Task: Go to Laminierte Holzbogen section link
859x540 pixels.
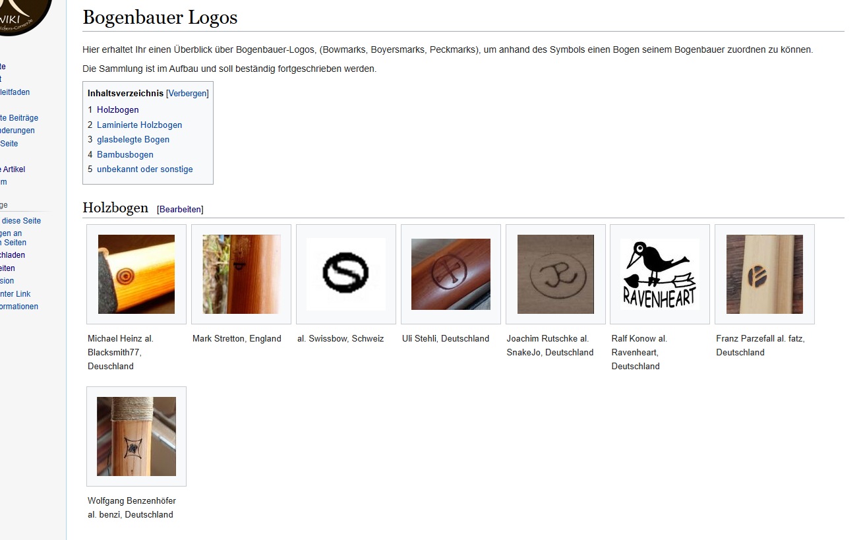Action: 139,125
